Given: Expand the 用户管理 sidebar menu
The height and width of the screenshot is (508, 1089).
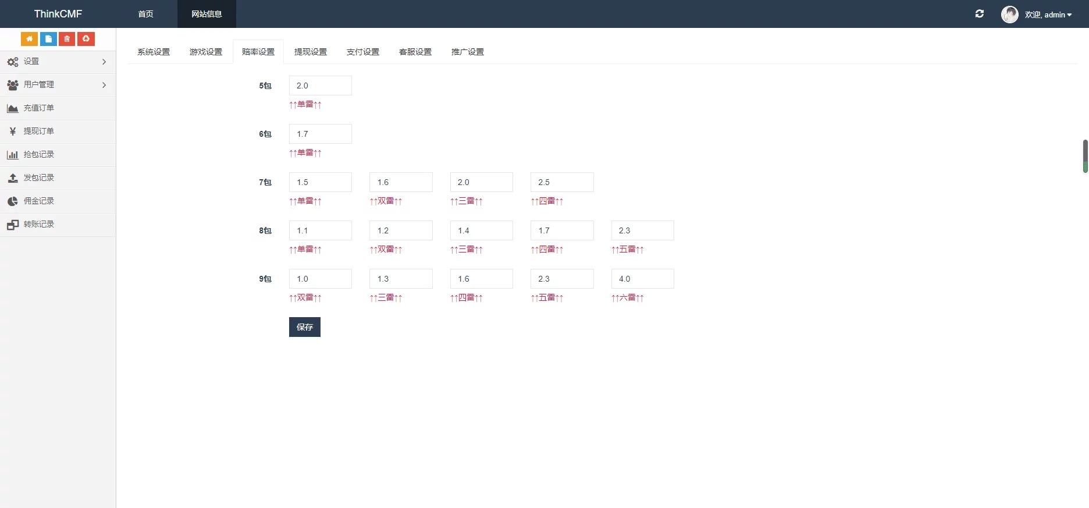Looking at the screenshot, I should tap(58, 85).
